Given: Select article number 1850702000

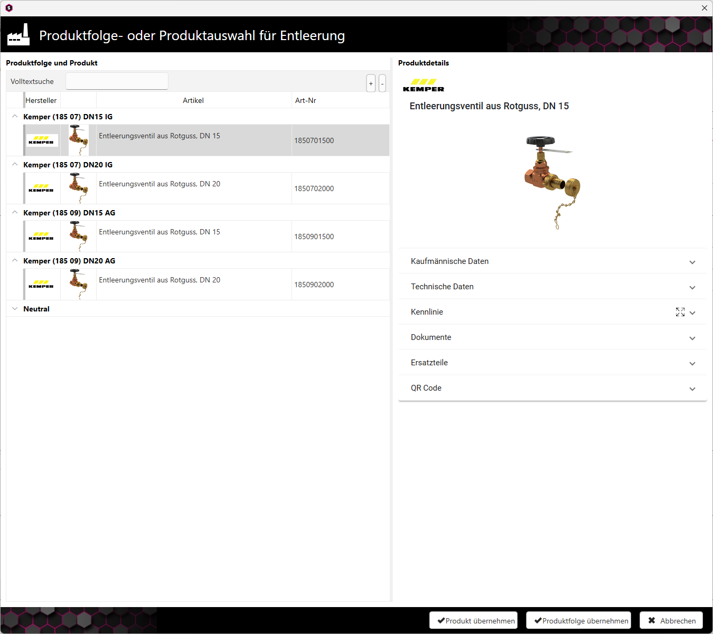Looking at the screenshot, I should pyautogui.click(x=314, y=188).
